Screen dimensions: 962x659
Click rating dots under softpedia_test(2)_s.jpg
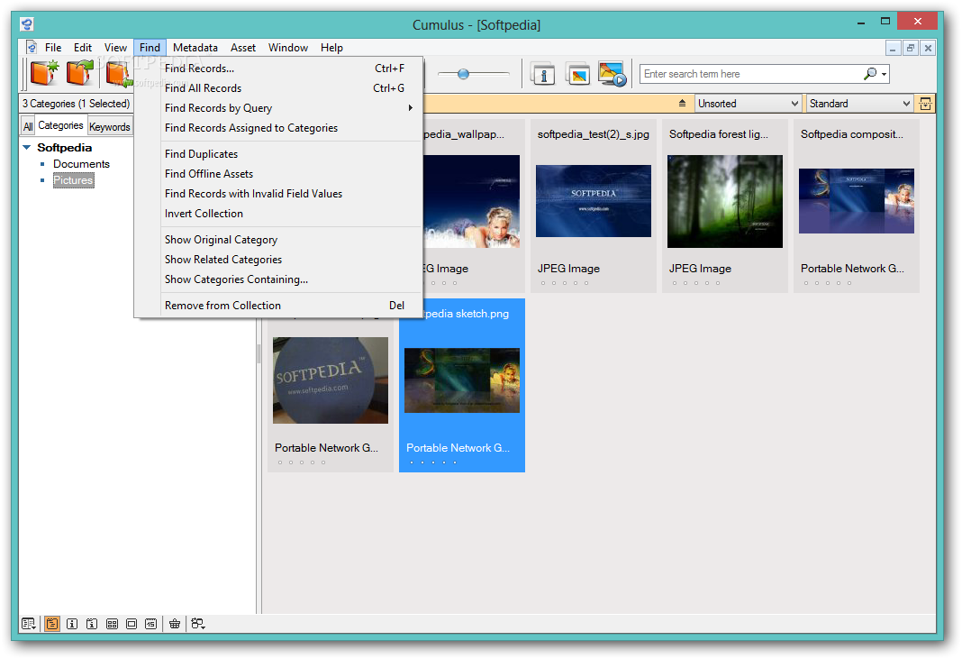565,283
